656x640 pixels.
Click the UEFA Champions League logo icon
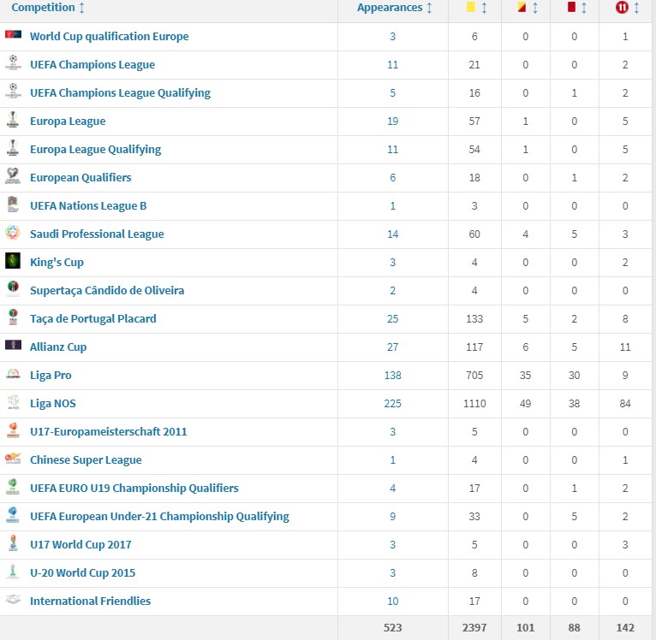[13, 62]
